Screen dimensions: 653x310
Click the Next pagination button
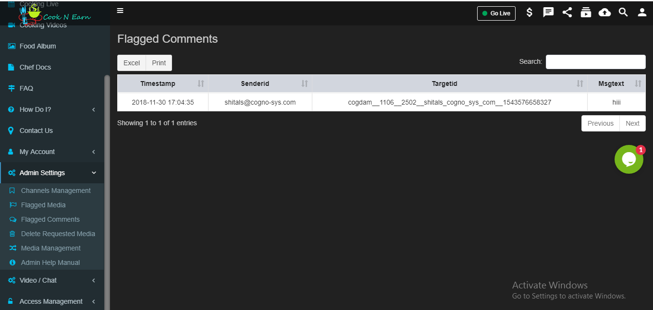[632, 123]
